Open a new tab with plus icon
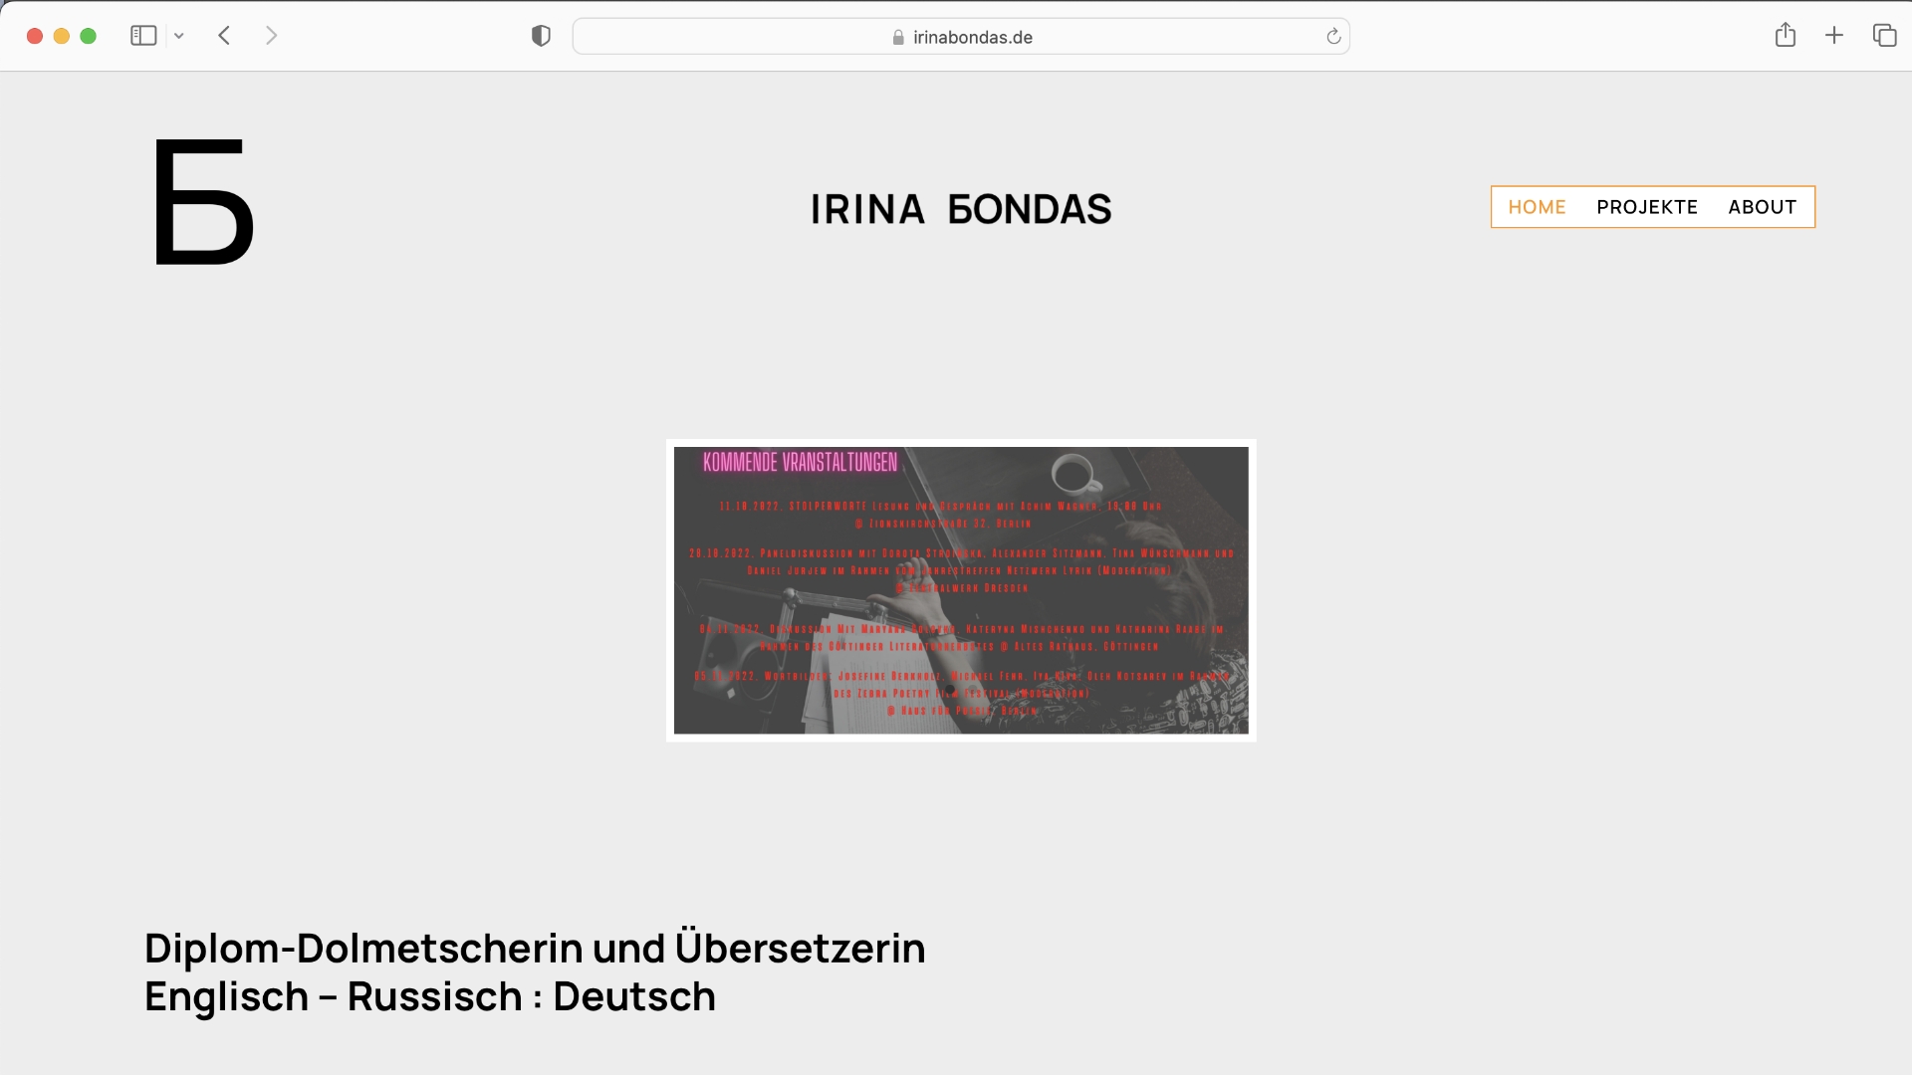 click(x=1834, y=36)
